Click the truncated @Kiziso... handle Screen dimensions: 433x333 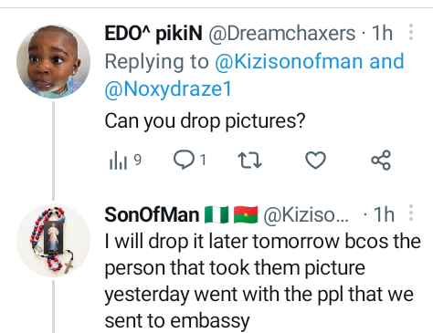point(306,214)
